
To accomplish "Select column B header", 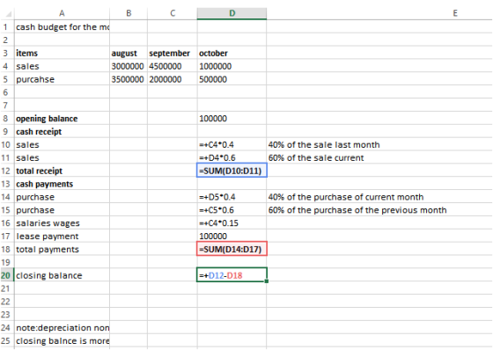I will (129, 13).
